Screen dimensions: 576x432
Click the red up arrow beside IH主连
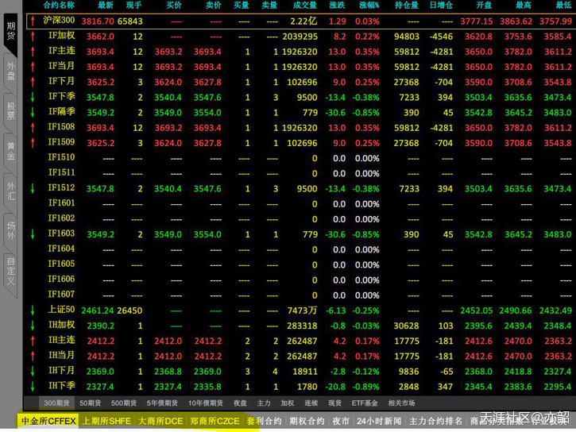33,341
